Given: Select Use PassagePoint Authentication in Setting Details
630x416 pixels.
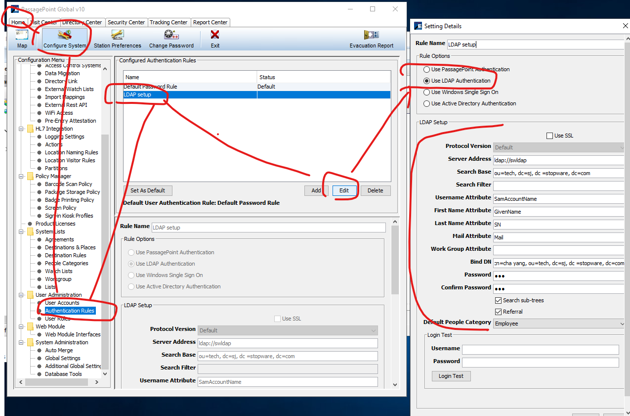Looking at the screenshot, I should tap(427, 69).
